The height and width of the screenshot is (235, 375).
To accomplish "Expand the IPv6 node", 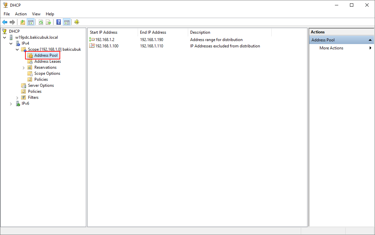I will coord(11,104).
